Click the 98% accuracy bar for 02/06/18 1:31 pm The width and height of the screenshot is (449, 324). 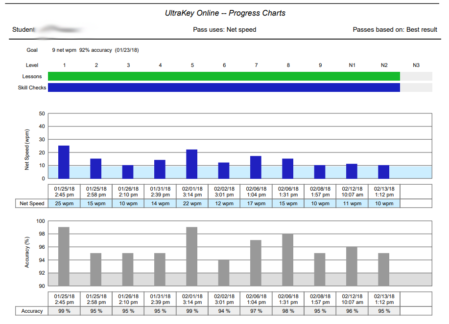click(288, 259)
